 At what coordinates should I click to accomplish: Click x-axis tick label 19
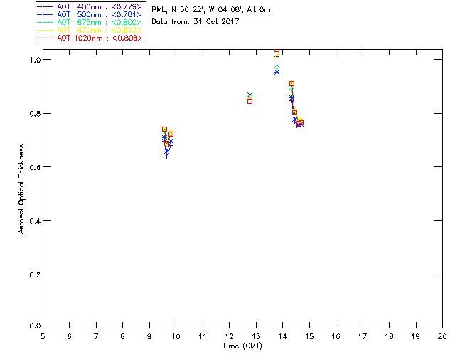click(416, 336)
